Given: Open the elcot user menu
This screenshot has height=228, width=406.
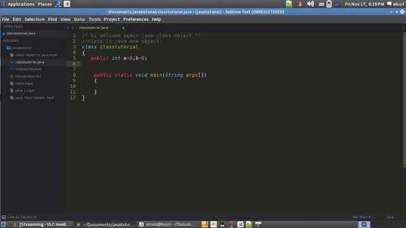Looking at the screenshot, I should [x=396, y=4].
